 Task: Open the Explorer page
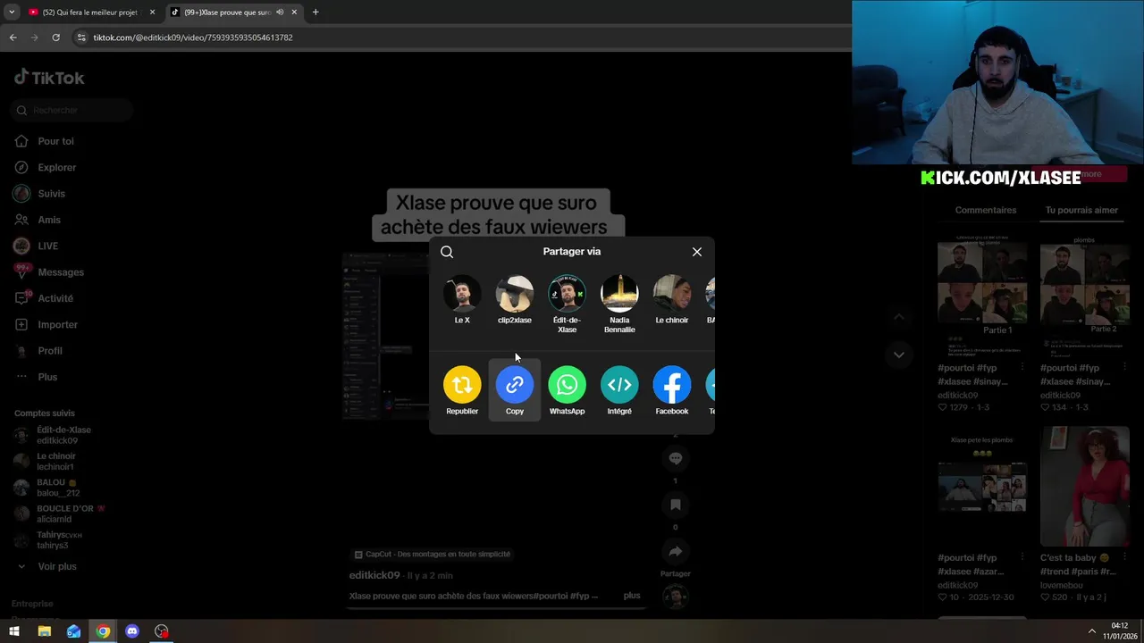(x=56, y=167)
